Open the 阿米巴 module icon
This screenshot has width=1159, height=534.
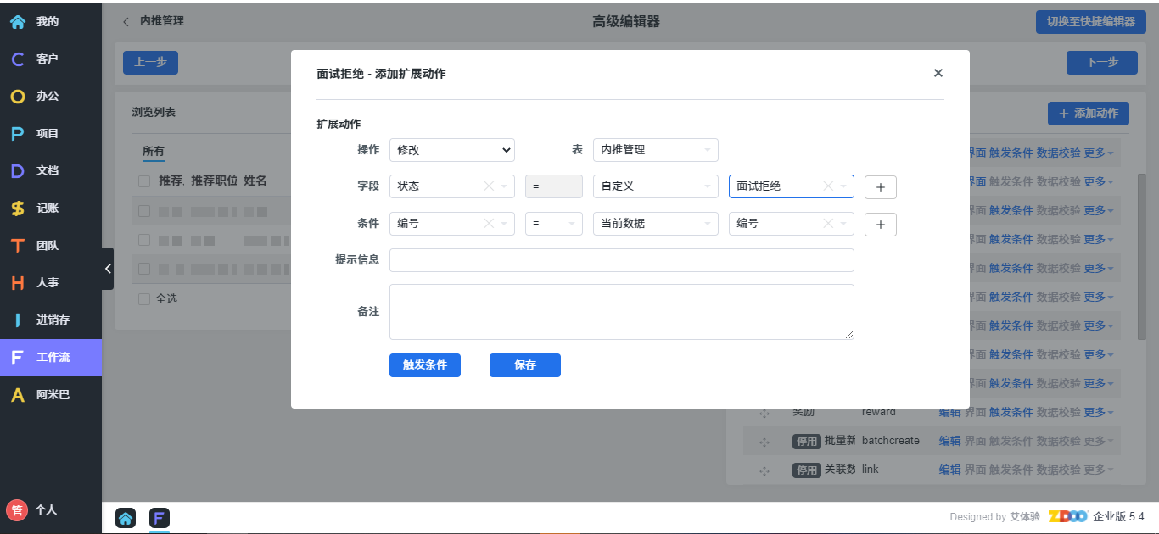coord(18,395)
